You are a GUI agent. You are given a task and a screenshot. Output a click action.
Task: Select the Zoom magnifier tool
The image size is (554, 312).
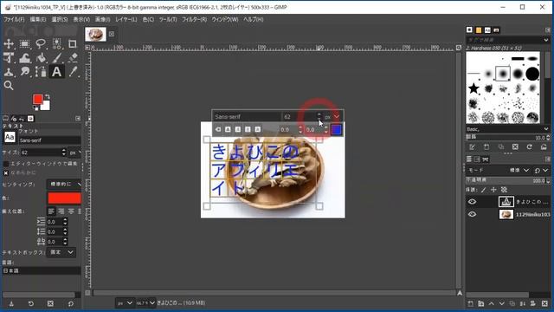click(x=9, y=86)
